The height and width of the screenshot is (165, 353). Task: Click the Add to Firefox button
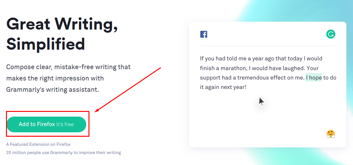pyautogui.click(x=46, y=124)
